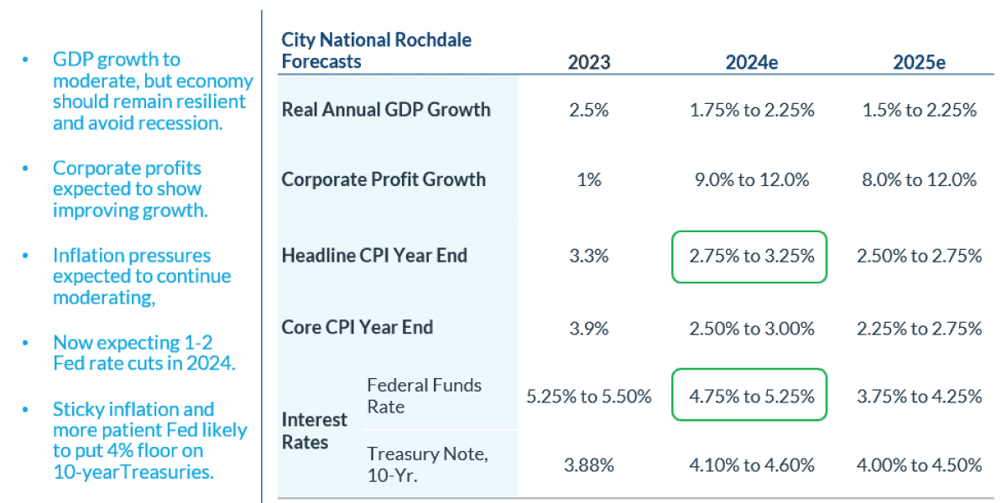The image size is (1007, 503).
Task: Click the highlighted 4.75% to 5.25% cell
Action: (751, 396)
